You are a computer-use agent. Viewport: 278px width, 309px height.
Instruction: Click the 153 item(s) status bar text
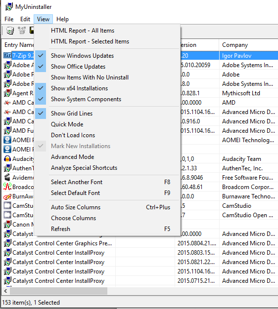[31, 303]
